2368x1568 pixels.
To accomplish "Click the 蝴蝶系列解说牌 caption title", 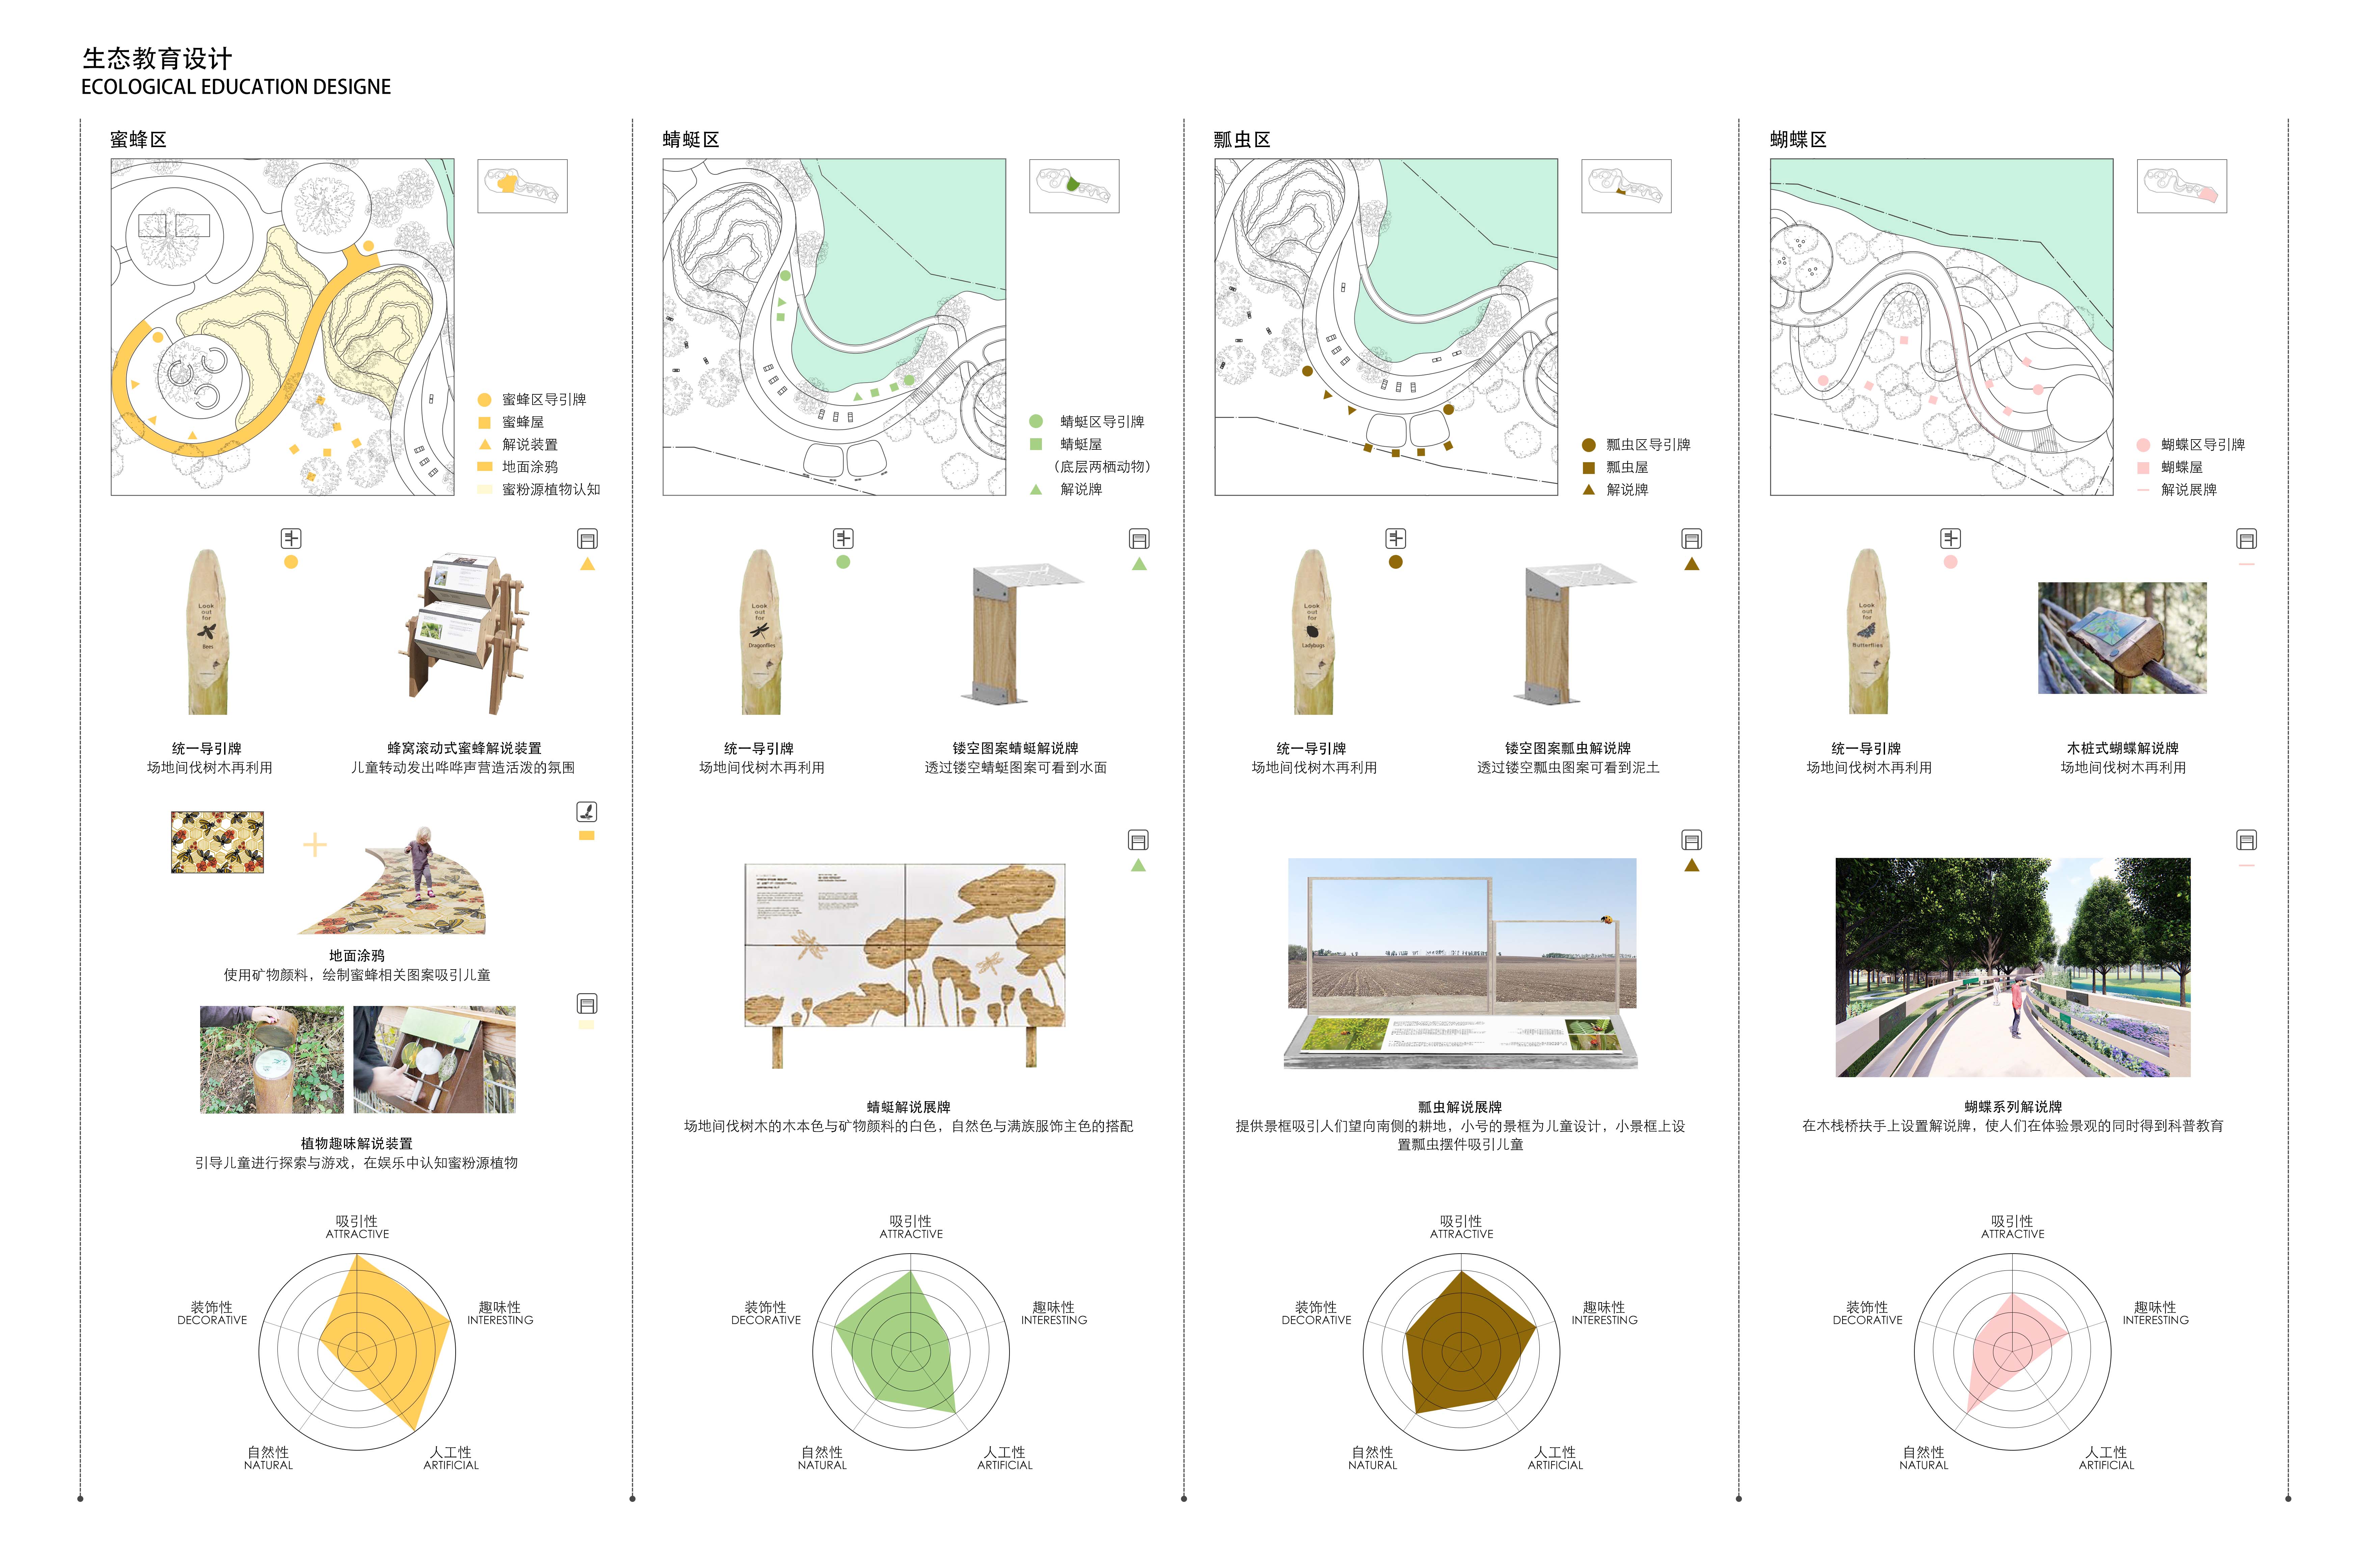I will click(2013, 1107).
